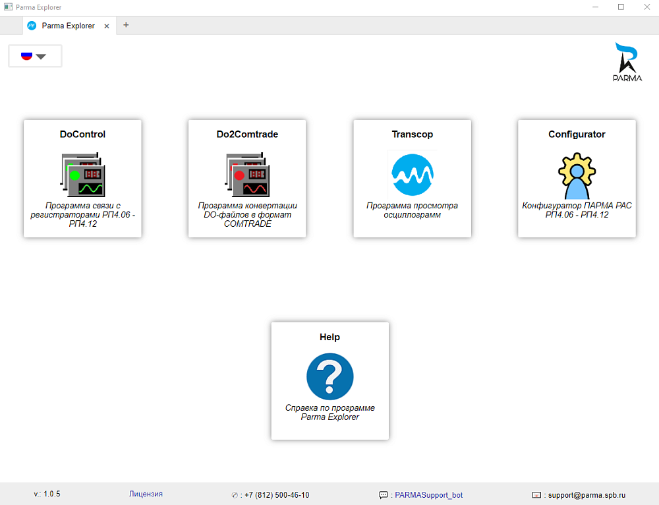Click Parma Explorer tab favicon
The width and height of the screenshot is (659, 505).
[32, 26]
